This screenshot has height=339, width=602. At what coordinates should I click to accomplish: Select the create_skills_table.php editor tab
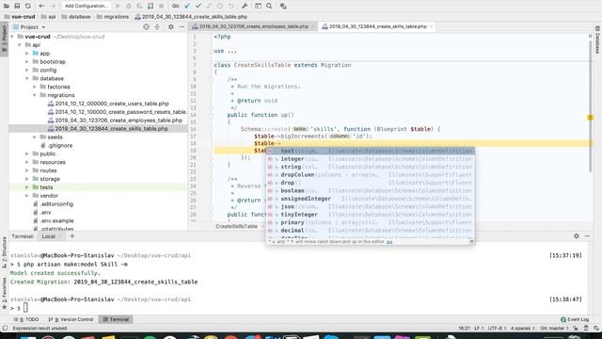pos(378,26)
